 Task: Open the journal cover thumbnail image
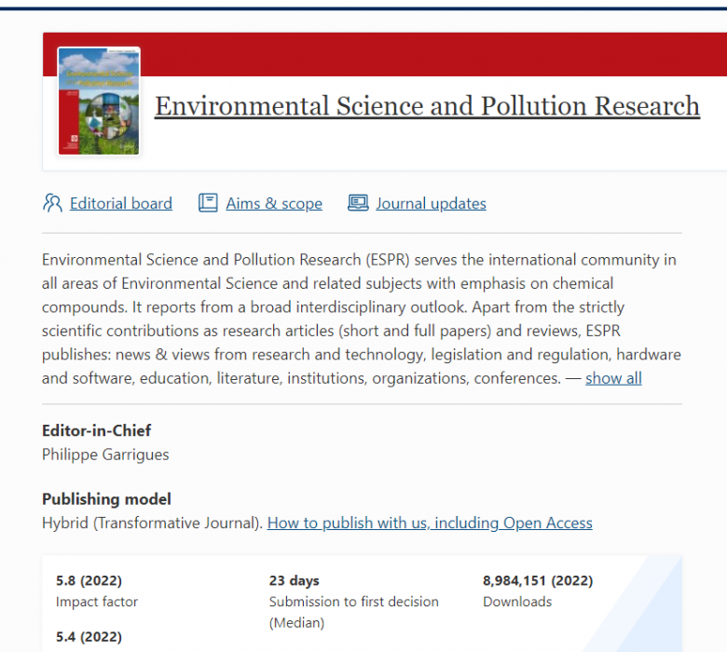[x=99, y=101]
